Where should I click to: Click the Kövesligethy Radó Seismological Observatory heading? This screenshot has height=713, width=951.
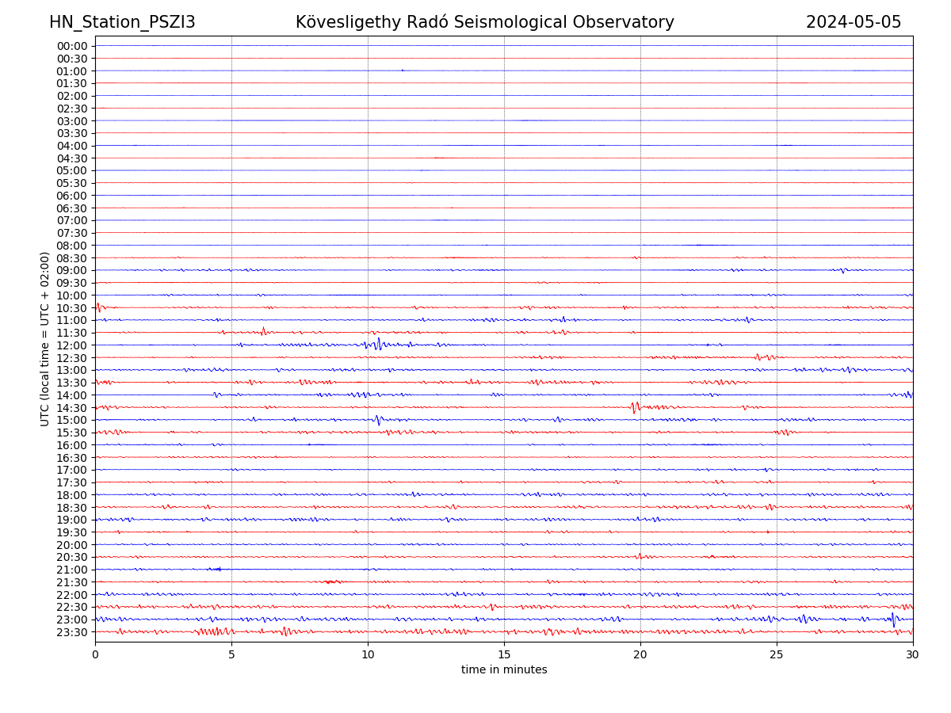click(484, 23)
